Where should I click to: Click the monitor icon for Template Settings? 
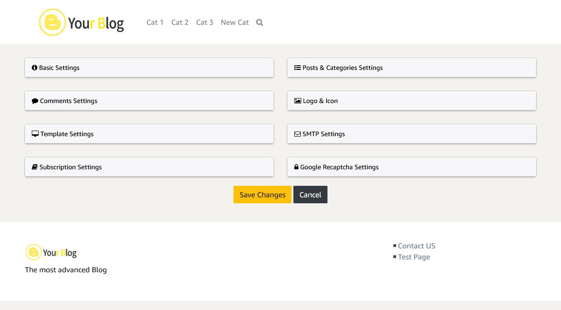(x=35, y=134)
